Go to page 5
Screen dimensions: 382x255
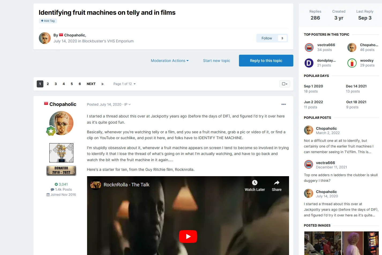click(72, 84)
